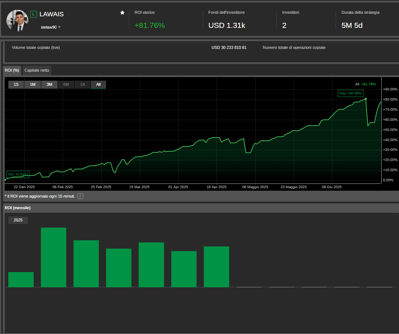Select the 1S time range
Viewport: 399px width, 334px height.
[x=16, y=84]
